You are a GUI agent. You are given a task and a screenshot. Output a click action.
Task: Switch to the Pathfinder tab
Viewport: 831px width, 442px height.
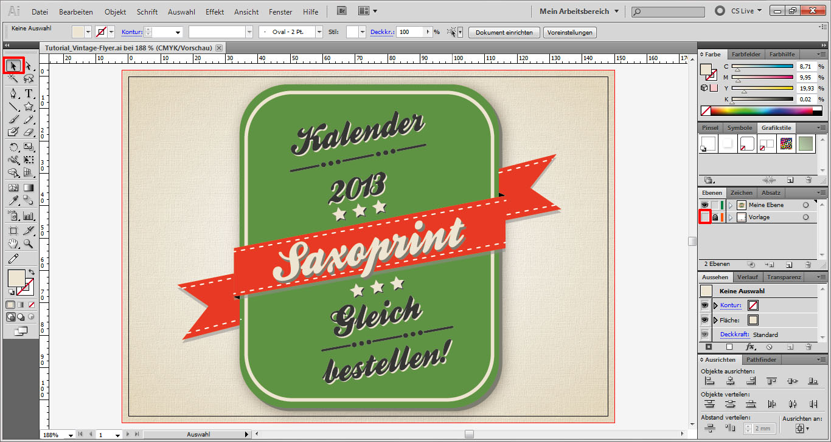pos(762,360)
